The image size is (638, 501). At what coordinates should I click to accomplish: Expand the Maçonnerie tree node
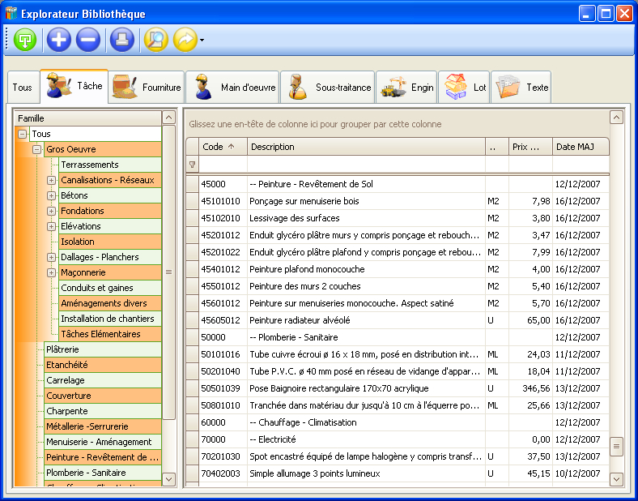click(x=52, y=272)
